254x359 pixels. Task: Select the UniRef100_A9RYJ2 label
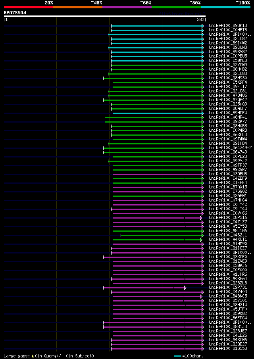click(228, 161)
